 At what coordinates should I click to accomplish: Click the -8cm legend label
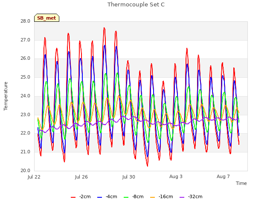pyautogui.click(x=138, y=196)
